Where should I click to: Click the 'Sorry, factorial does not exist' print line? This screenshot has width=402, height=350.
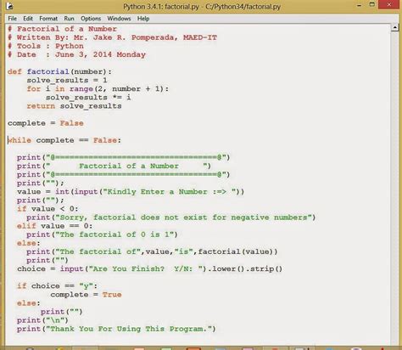click(x=170, y=217)
